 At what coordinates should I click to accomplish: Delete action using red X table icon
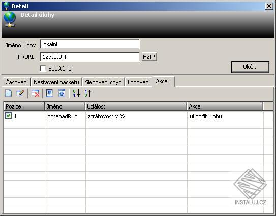(36, 93)
